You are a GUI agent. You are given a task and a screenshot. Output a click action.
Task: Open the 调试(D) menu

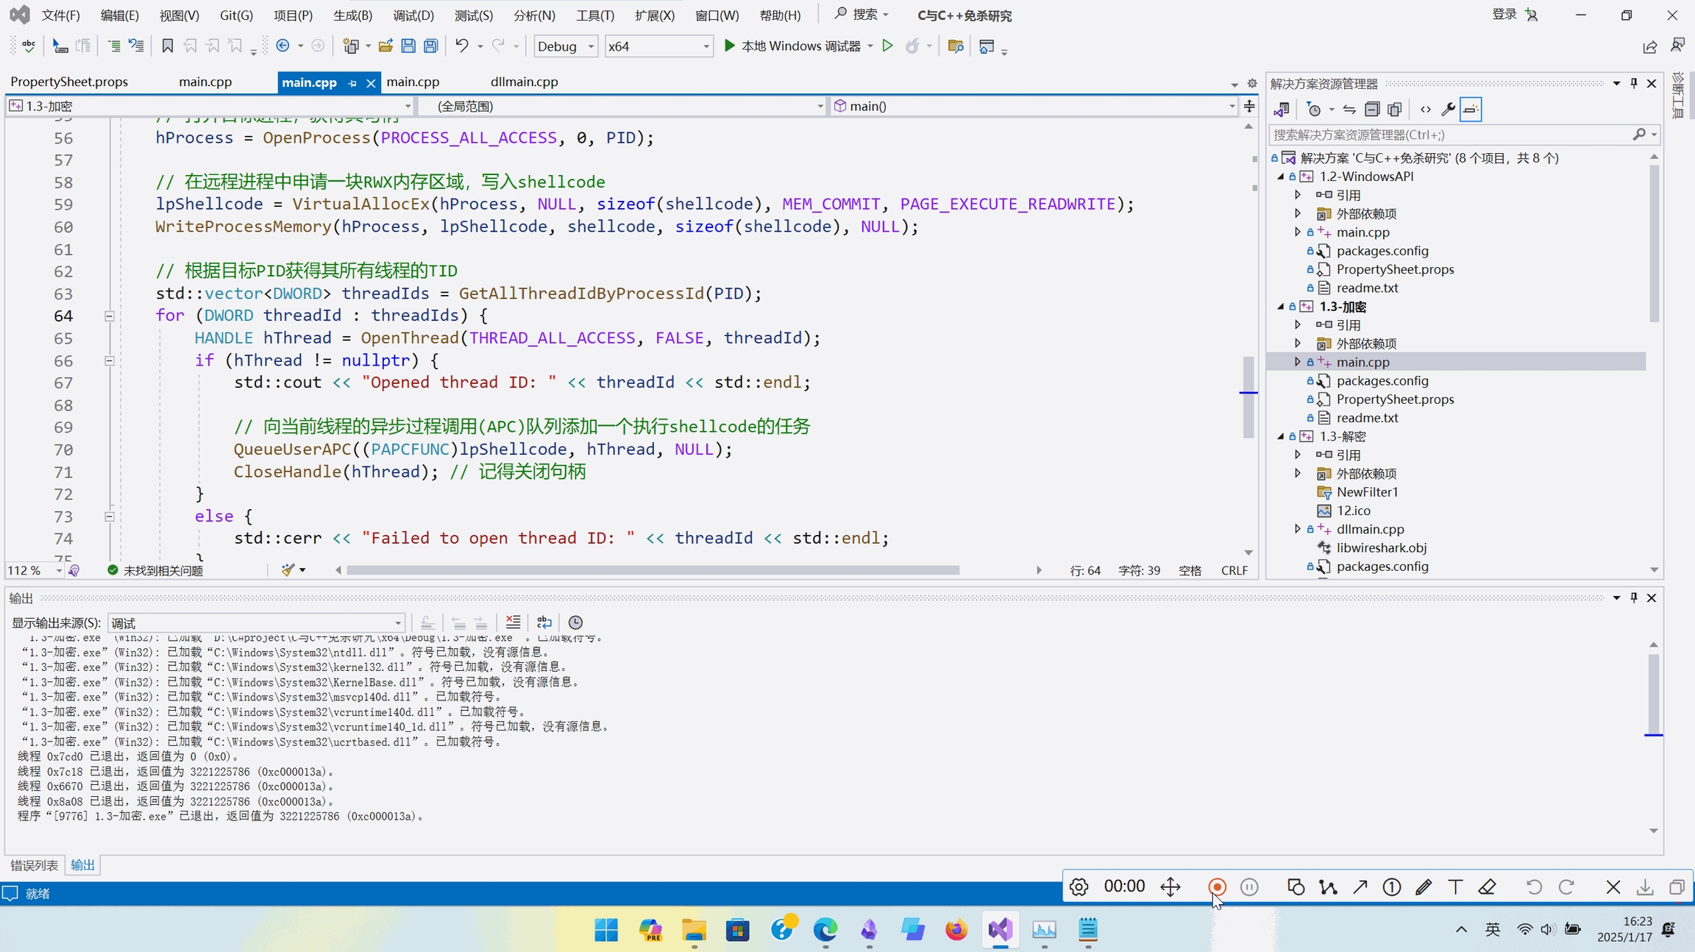(x=413, y=15)
